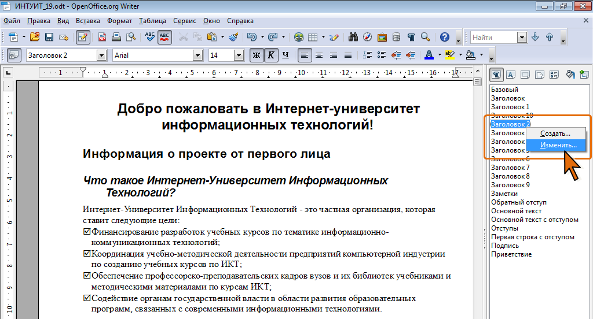Toggle bold (Ж) formatting
The image size is (593, 319).
click(x=257, y=55)
